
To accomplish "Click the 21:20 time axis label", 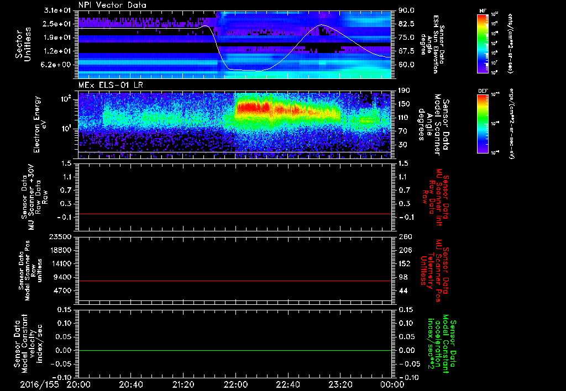I will point(183,384).
